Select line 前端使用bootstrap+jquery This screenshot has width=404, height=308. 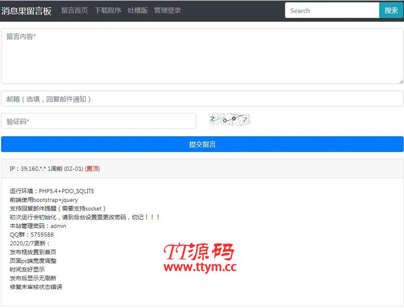tap(43, 200)
